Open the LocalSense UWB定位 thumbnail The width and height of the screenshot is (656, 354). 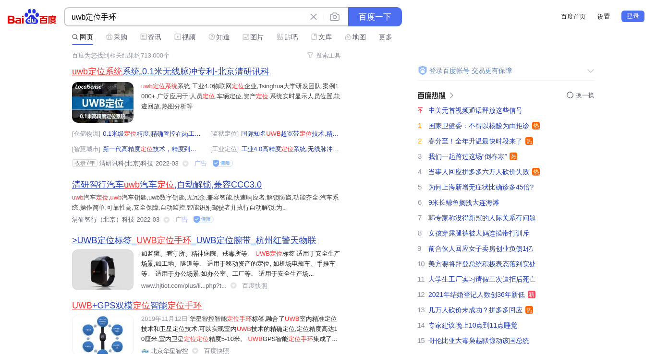[103, 102]
